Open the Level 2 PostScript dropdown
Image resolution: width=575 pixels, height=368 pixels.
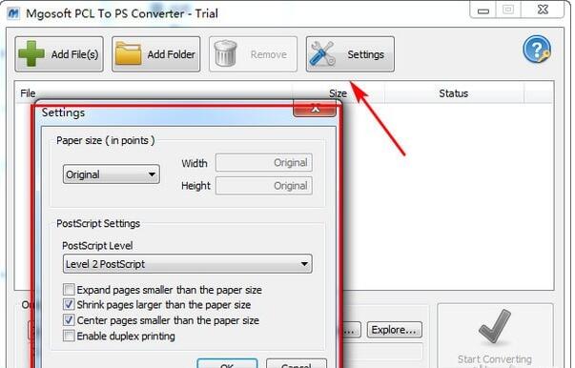188,264
